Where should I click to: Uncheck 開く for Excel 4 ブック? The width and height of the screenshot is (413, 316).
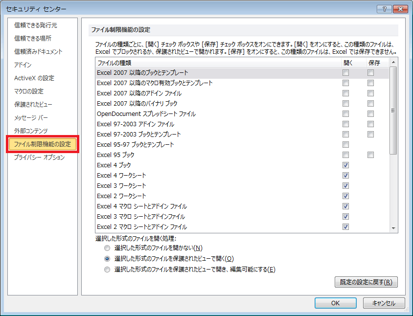point(345,165)
